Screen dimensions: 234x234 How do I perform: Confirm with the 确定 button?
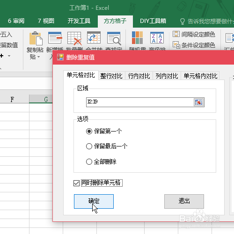click(x=94, y=201)
